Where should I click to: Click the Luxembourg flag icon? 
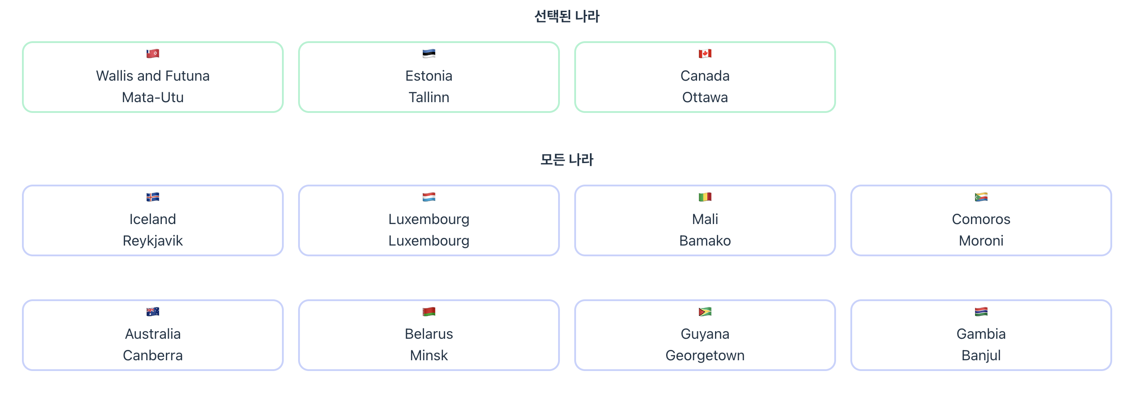(x=429, y=196)
